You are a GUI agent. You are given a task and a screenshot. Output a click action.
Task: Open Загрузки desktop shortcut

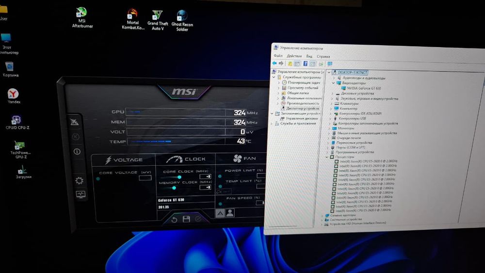[x=23, y=172]
